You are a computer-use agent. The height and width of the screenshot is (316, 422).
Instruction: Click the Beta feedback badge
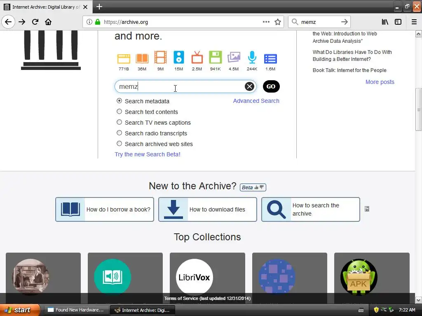click(x=253, y=187)
